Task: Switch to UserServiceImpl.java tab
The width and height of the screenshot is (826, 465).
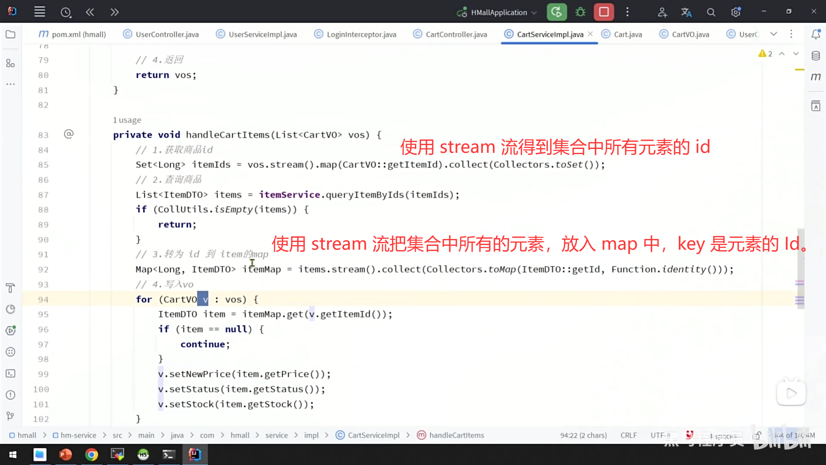Action: [262, 34]
